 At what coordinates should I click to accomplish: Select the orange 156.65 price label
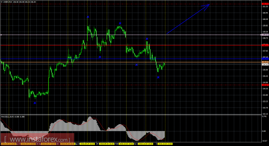(265, 62)
